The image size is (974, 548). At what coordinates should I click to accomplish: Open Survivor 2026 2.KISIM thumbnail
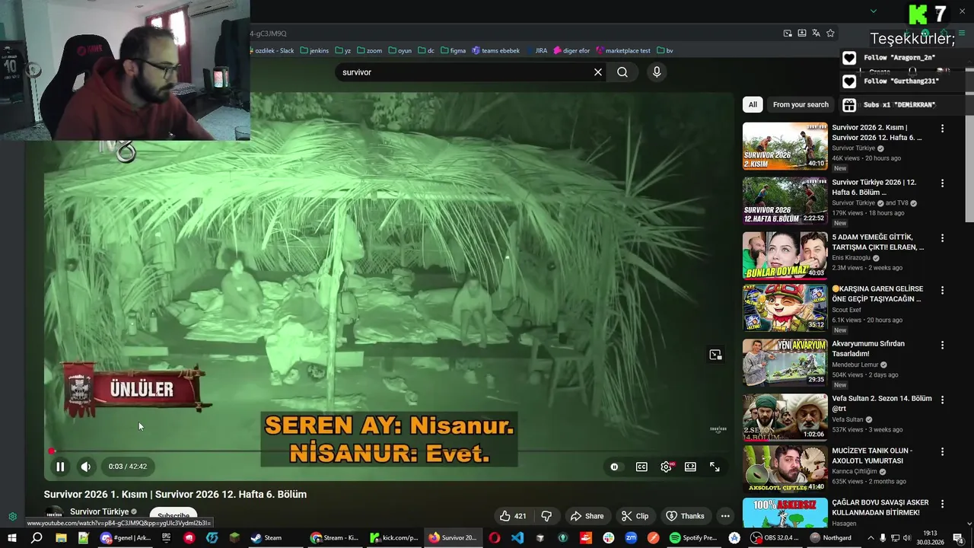tap(785, 146)
